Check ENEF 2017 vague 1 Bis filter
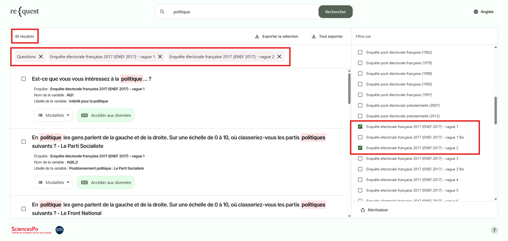The height and width of the screenshot is (241, 508). coord(360,137)
